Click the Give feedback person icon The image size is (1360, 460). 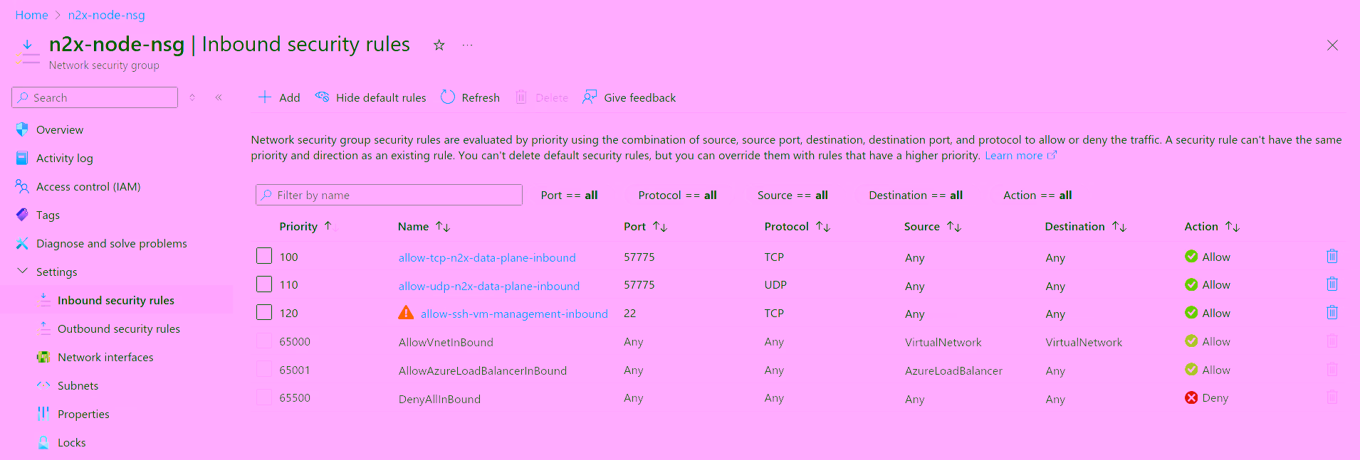tap(590, 97)
